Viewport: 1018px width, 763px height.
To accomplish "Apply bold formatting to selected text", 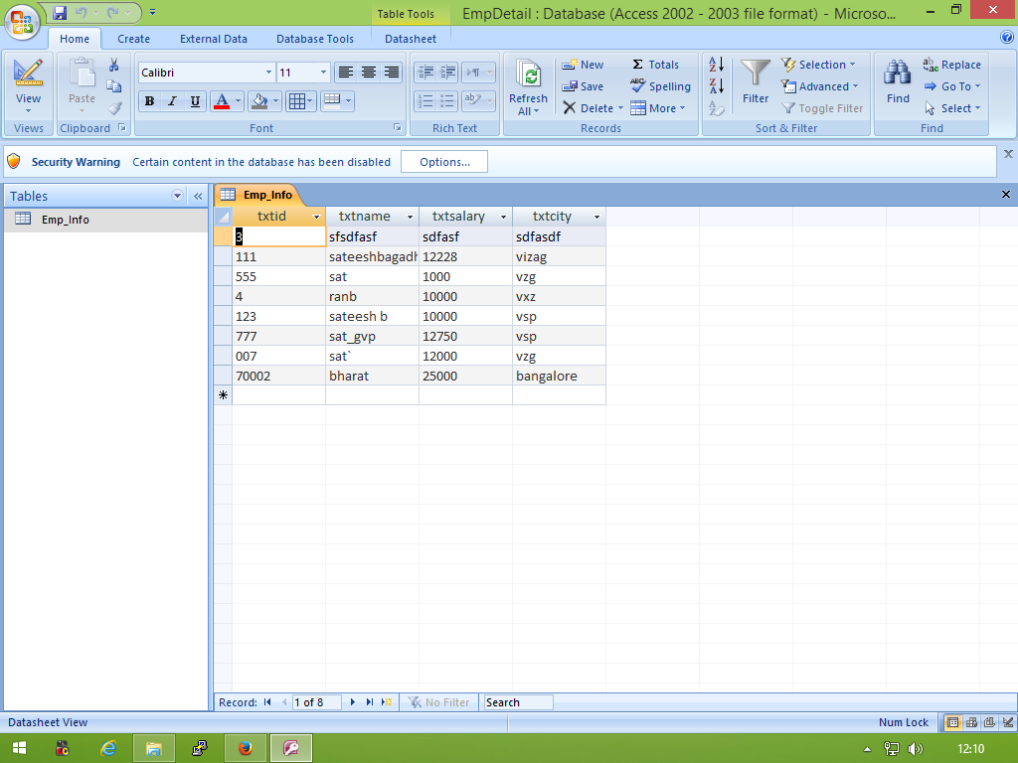I will tap(149, 101).
